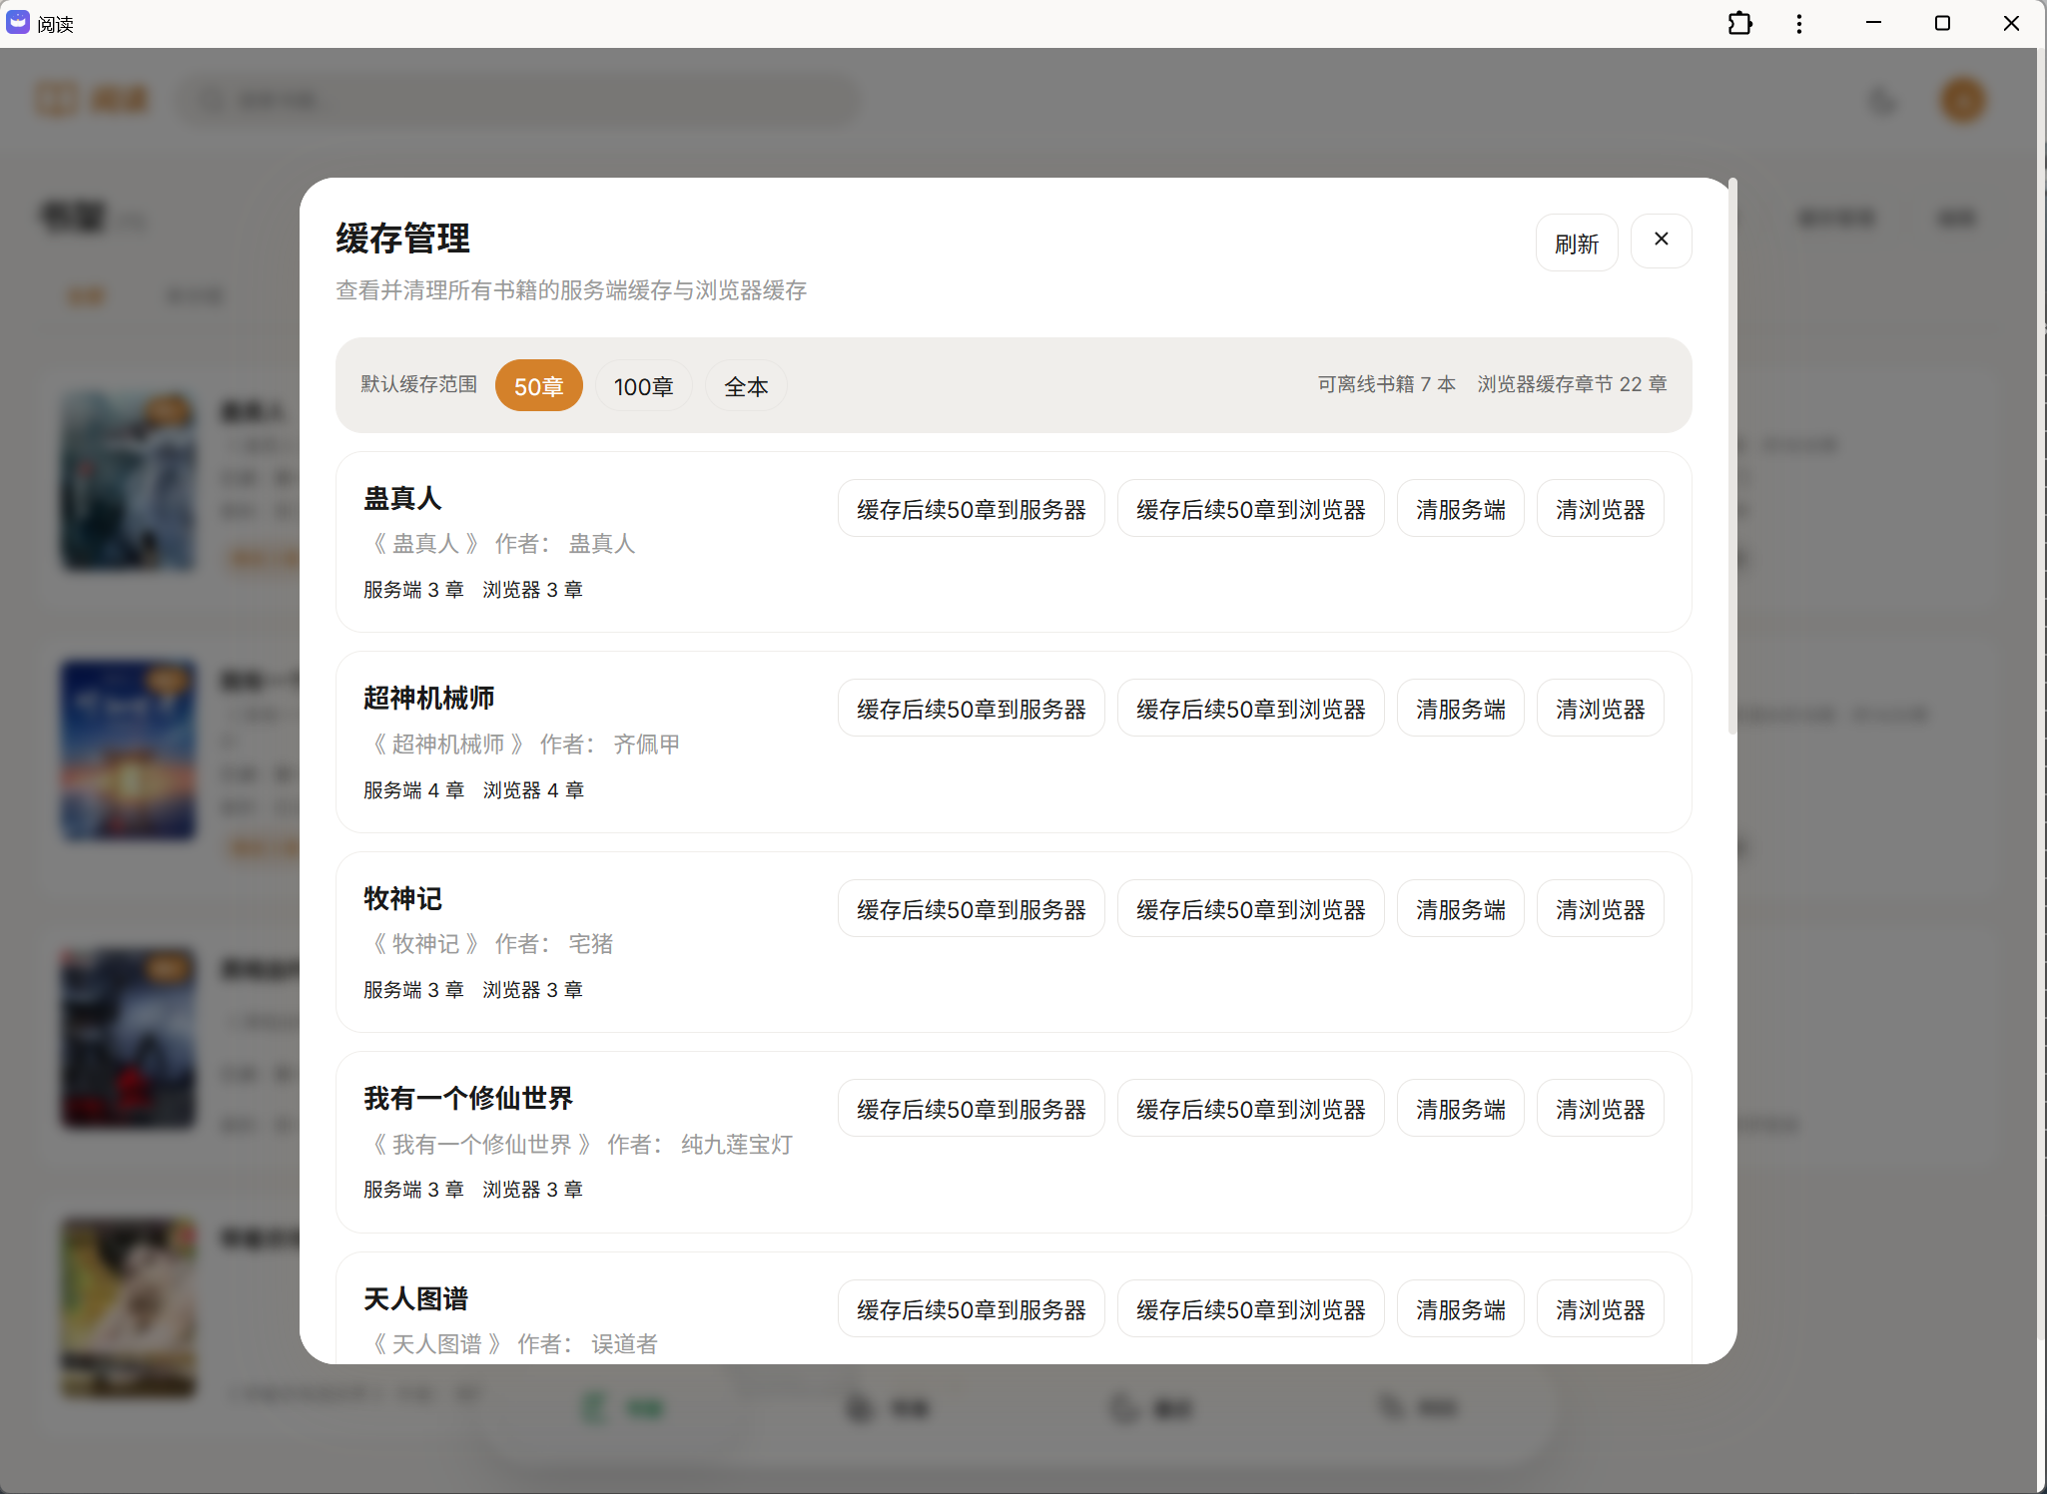2047x1494 pixels.
Task: Select the 全本 cache range option
Action: coord(744,385)
